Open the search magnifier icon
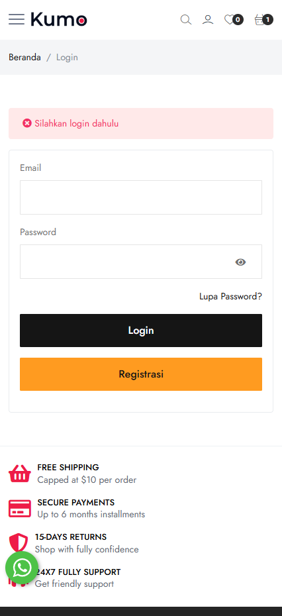 (x=186, y=20)
